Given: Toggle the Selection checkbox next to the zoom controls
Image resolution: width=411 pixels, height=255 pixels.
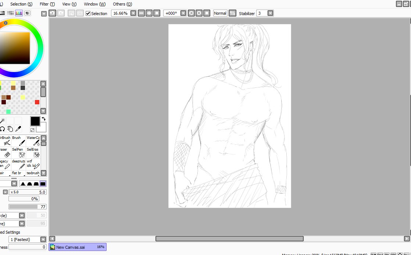Looking at the screenshot, I should point(88,13).
